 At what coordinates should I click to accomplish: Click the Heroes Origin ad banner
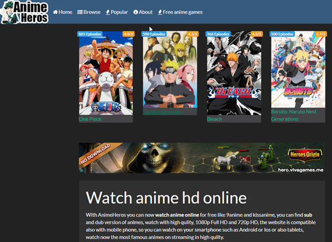[x=202, y=158]
